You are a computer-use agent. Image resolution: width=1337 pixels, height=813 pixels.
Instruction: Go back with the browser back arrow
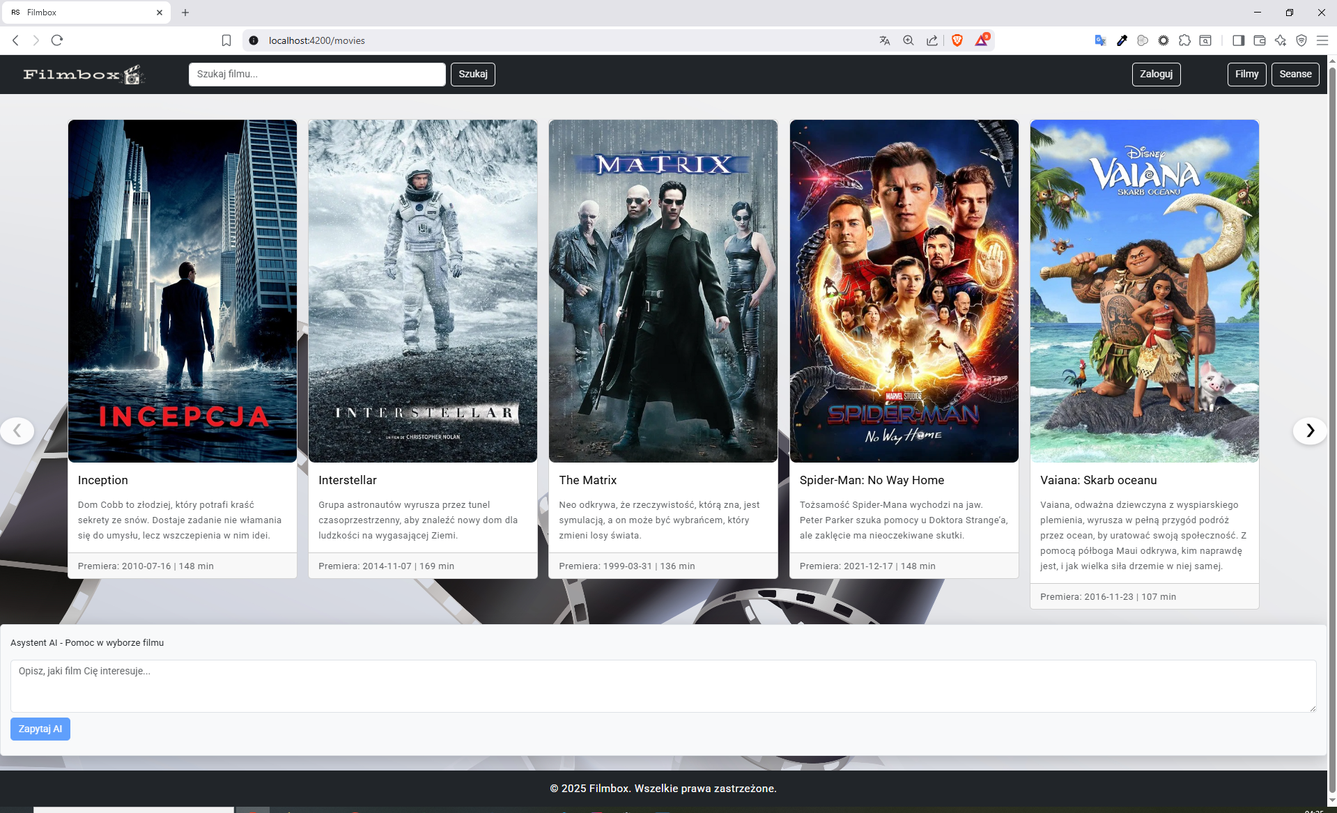click(x=15, y=40)
